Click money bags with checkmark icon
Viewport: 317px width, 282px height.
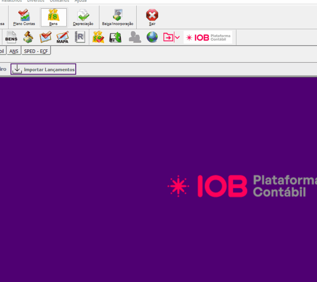pyautogui.click(x=98, y=38)
